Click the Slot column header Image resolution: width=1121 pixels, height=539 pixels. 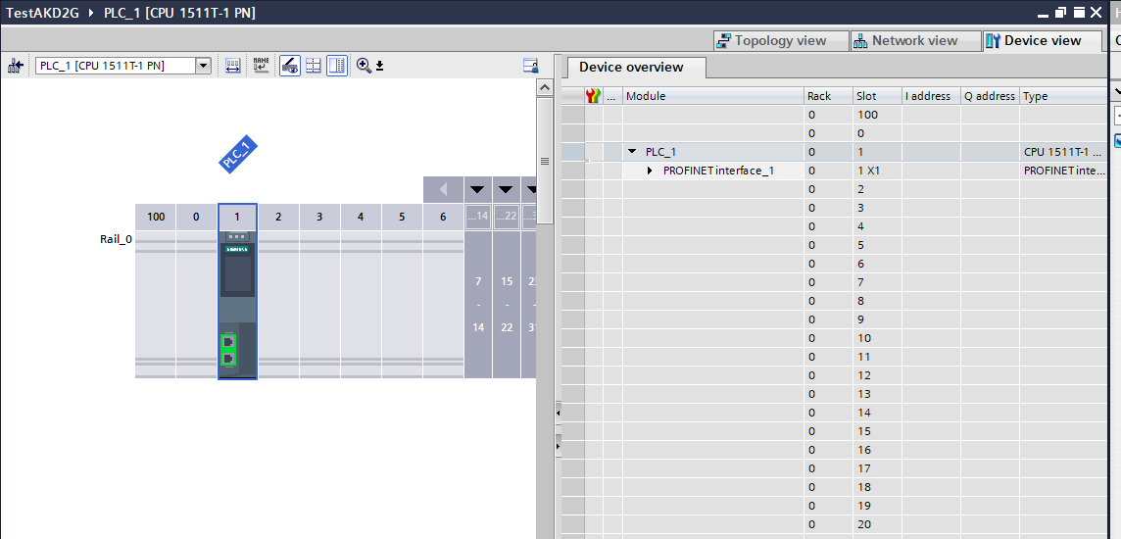[x=876, y=96]
